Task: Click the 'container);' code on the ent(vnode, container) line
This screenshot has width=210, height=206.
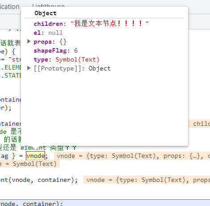Action: (58, 180)
